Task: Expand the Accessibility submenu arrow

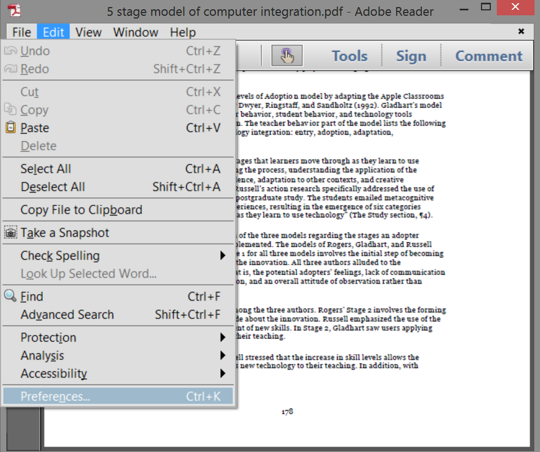Action: click(223, 373)
